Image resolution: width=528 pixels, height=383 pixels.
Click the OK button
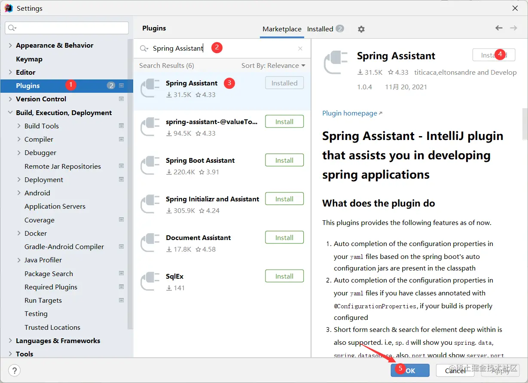pos(410,371)
